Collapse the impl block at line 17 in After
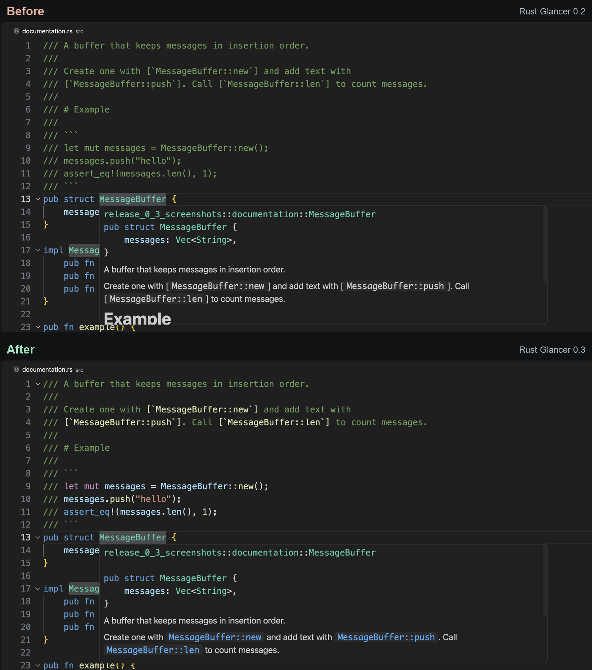Viewport: 592px width, 670px height. pos(38,589)
